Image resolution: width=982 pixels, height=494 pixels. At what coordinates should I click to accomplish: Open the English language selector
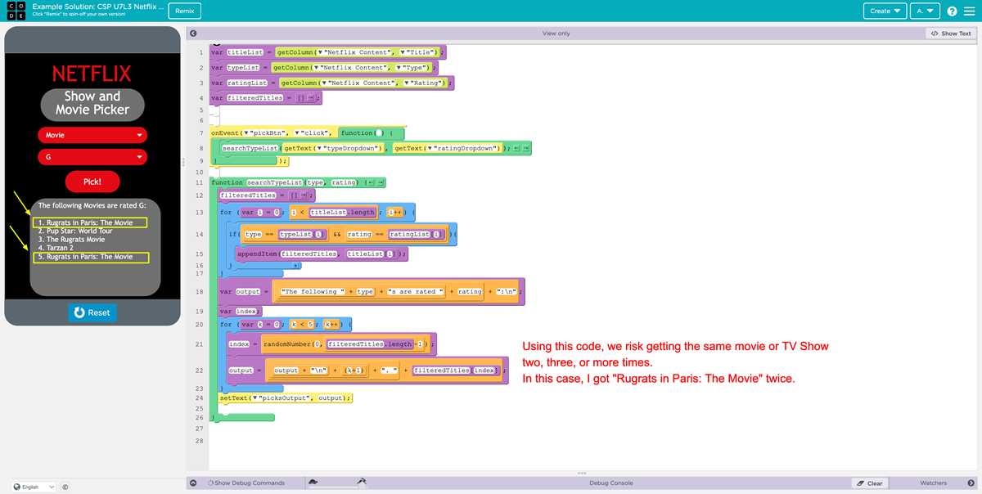34,487
